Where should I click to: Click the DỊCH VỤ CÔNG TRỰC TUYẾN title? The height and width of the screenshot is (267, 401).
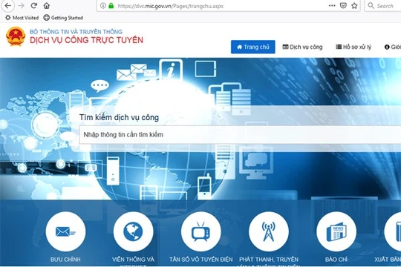pos(86,40)
